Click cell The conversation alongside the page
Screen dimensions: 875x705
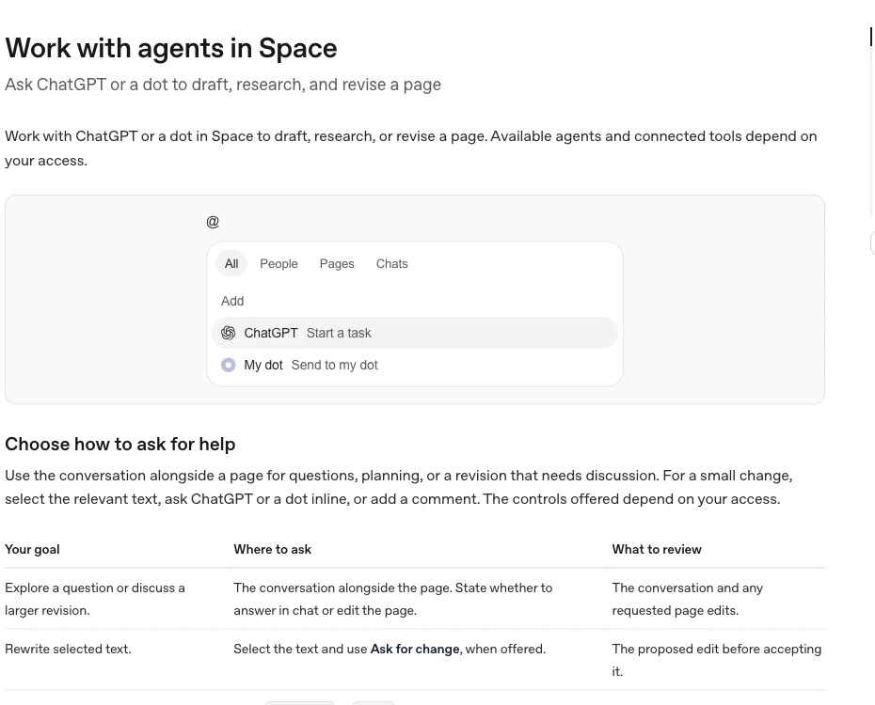point(393,599)
